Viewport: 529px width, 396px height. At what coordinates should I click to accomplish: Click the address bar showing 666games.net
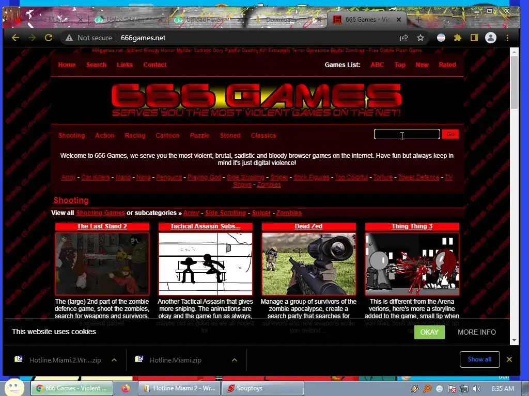coord(143,38)
